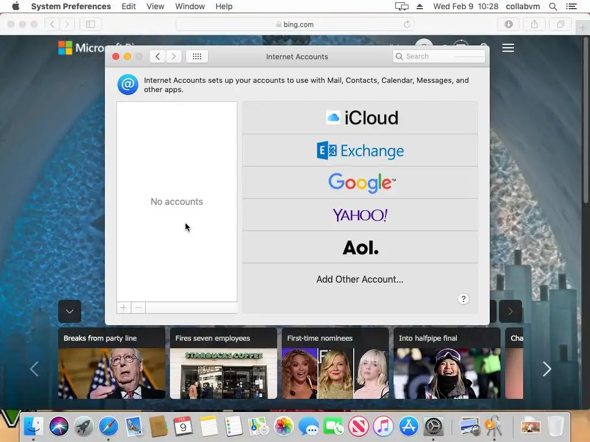This screenshot has height=442, width=590.
Task: Open a new Safari tab
Action: 583,28
